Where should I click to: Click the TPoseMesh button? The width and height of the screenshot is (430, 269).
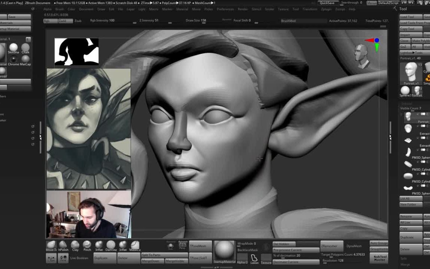[x=200, y=246]
